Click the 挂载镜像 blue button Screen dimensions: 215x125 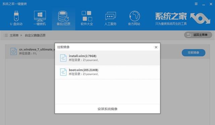coord(193,53)
